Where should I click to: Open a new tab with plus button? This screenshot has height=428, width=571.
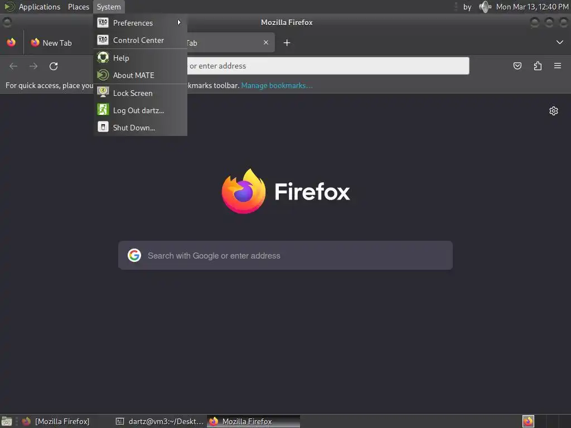pos(287,42)
